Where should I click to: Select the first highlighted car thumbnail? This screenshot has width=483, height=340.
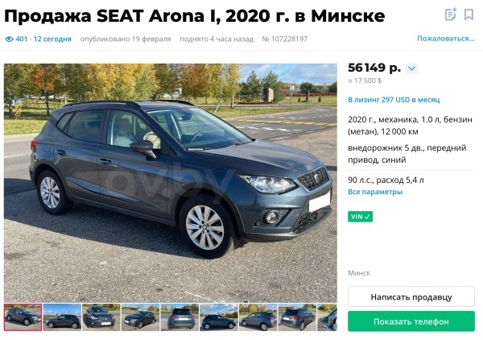point(23,317)
